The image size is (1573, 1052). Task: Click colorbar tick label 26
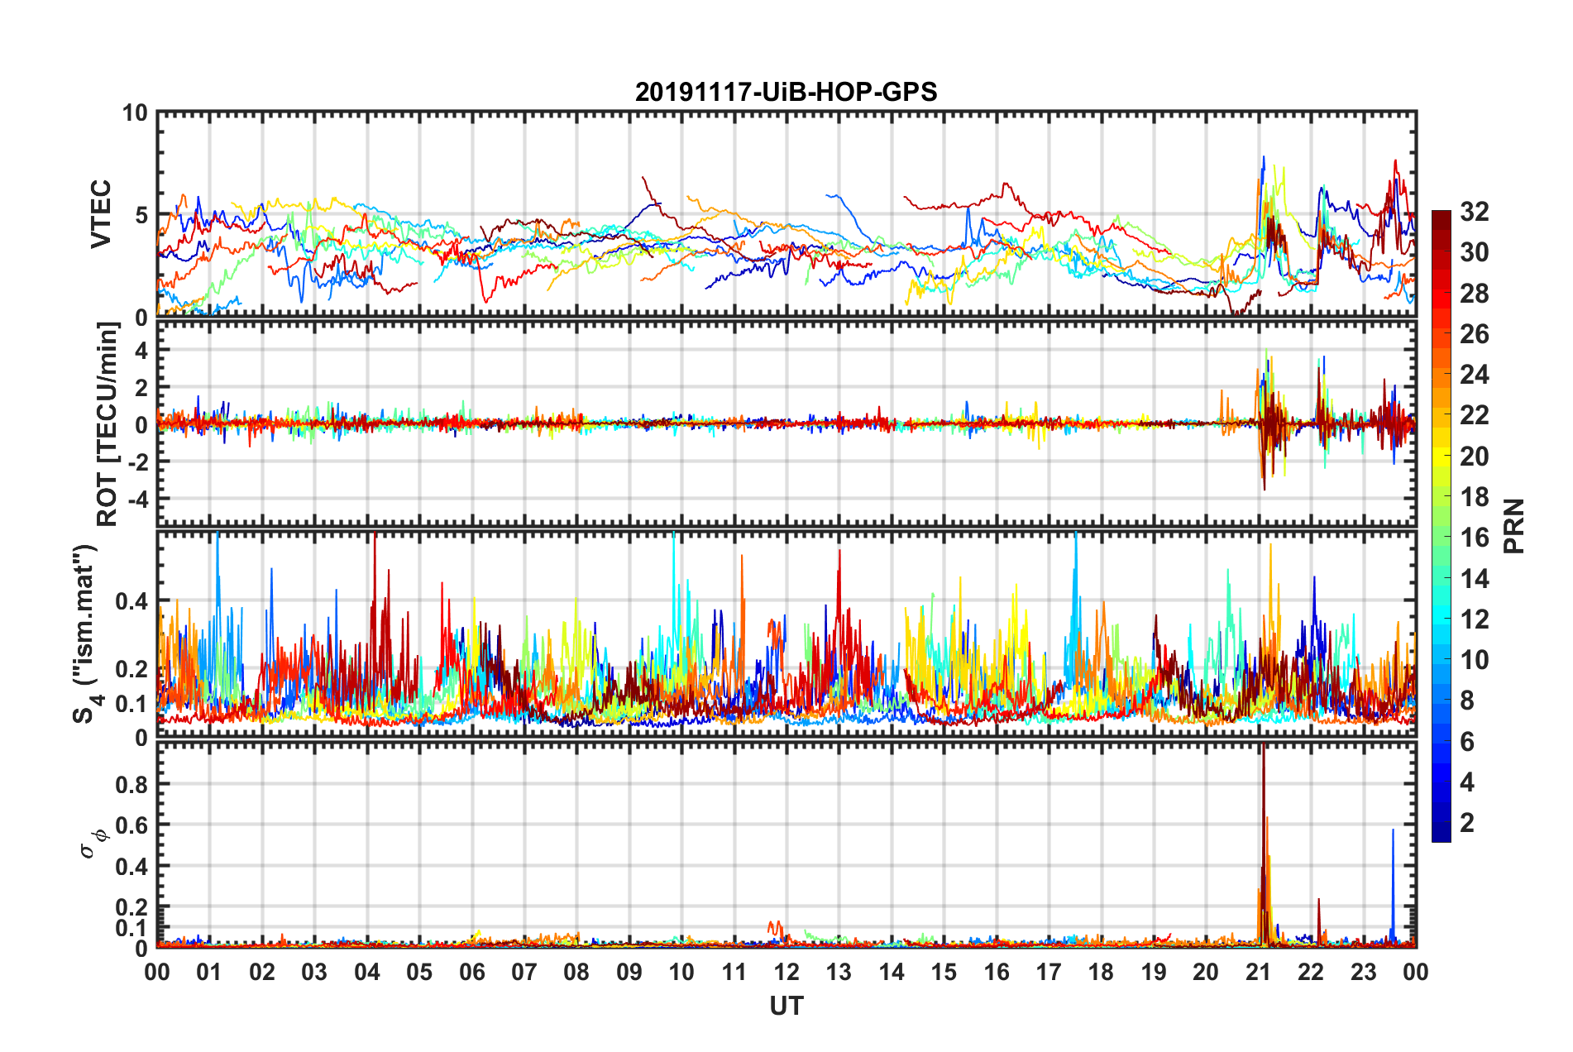(1474, 334)
